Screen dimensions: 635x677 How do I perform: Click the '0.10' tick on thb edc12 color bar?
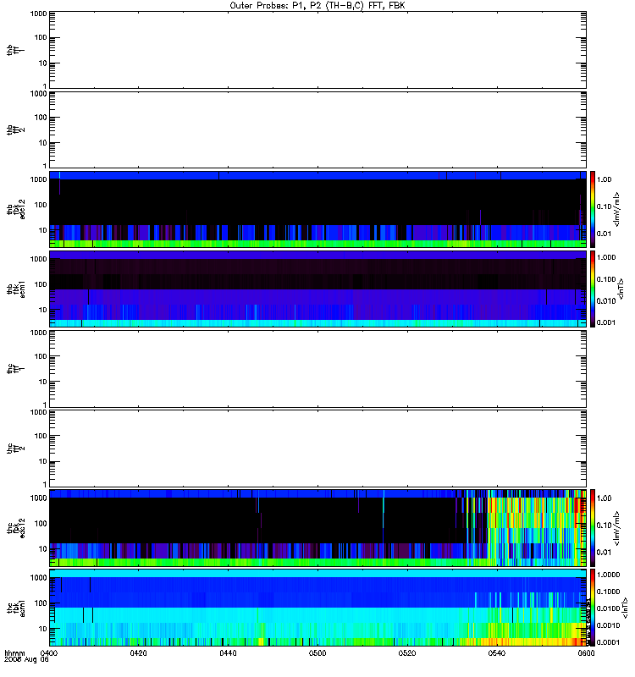(604, 206)
